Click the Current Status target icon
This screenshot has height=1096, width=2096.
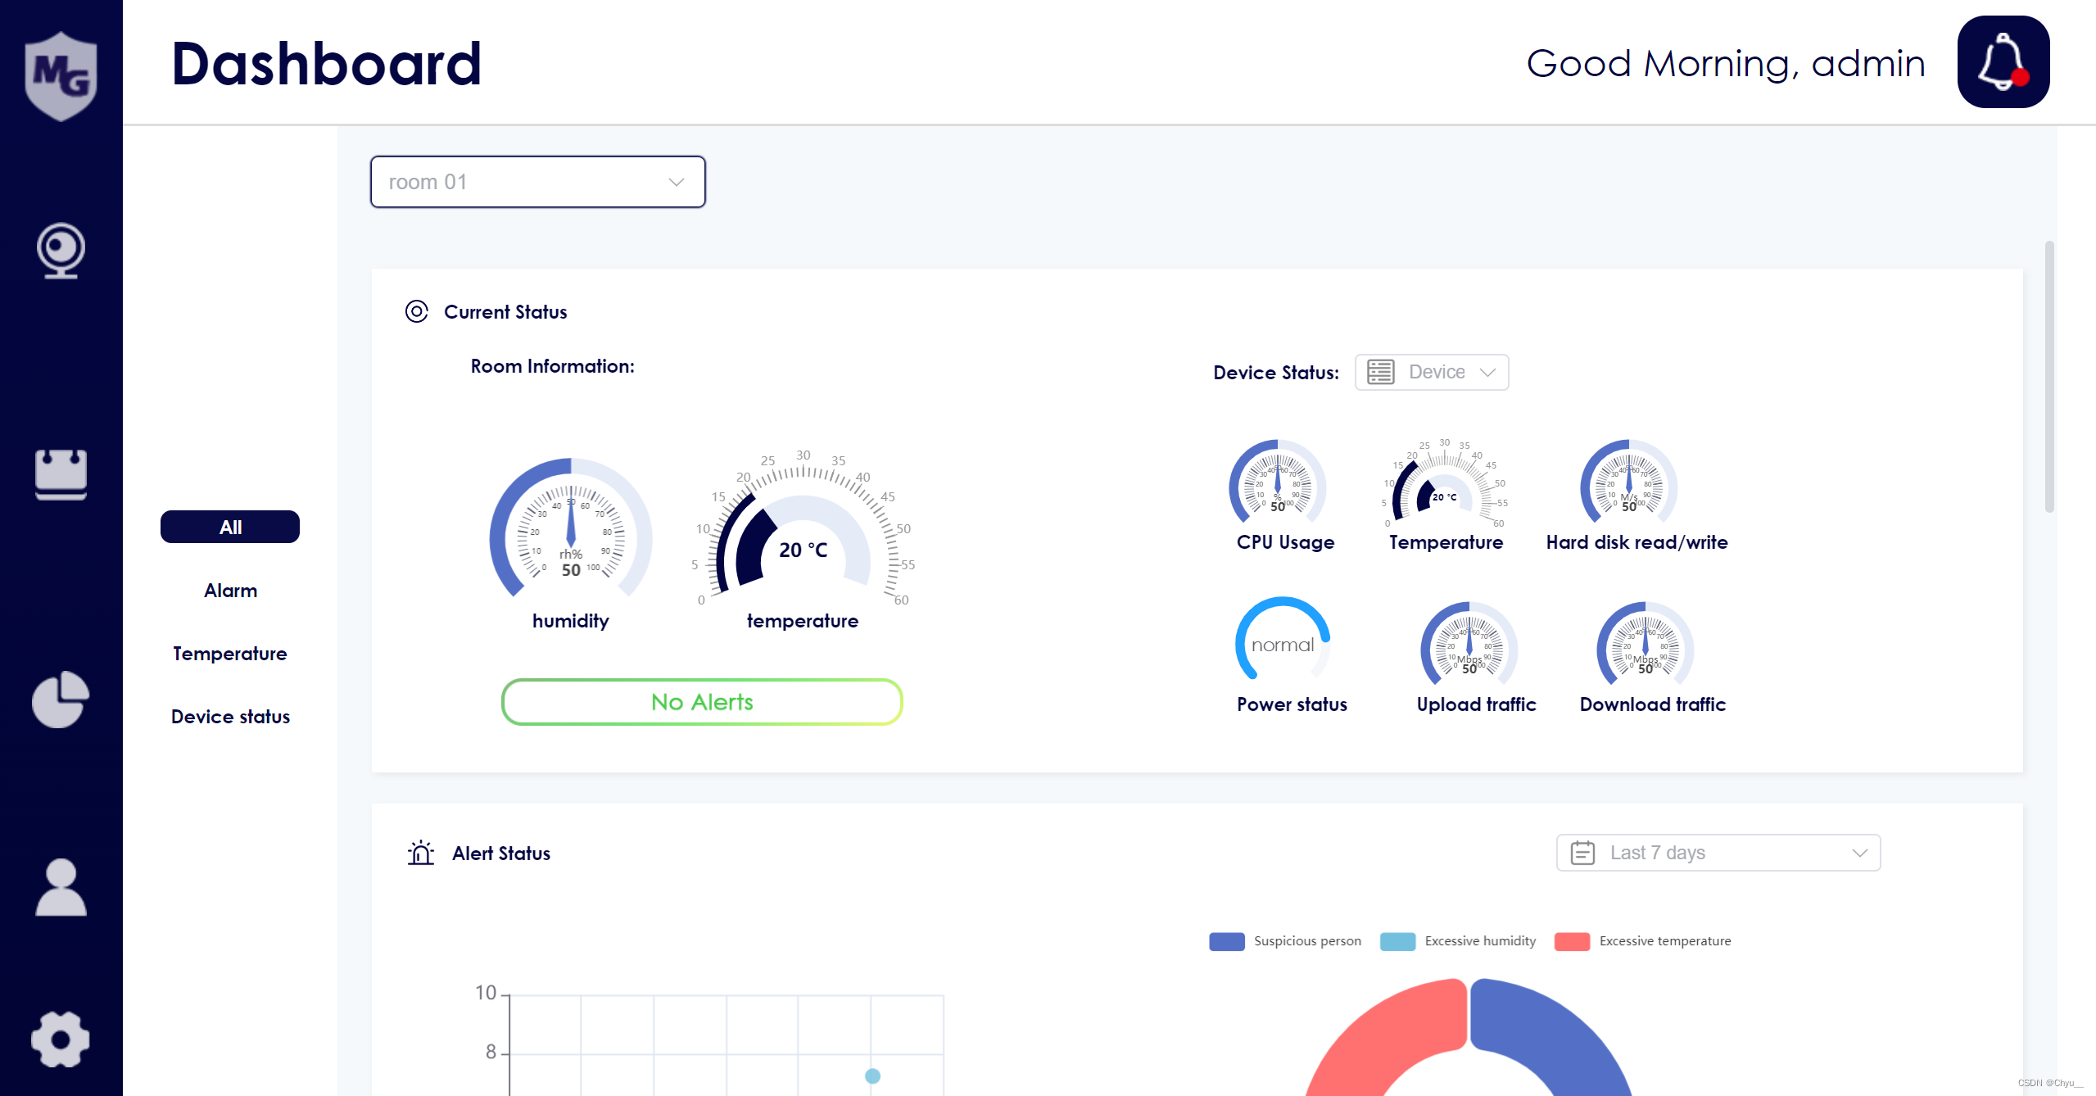417,312
